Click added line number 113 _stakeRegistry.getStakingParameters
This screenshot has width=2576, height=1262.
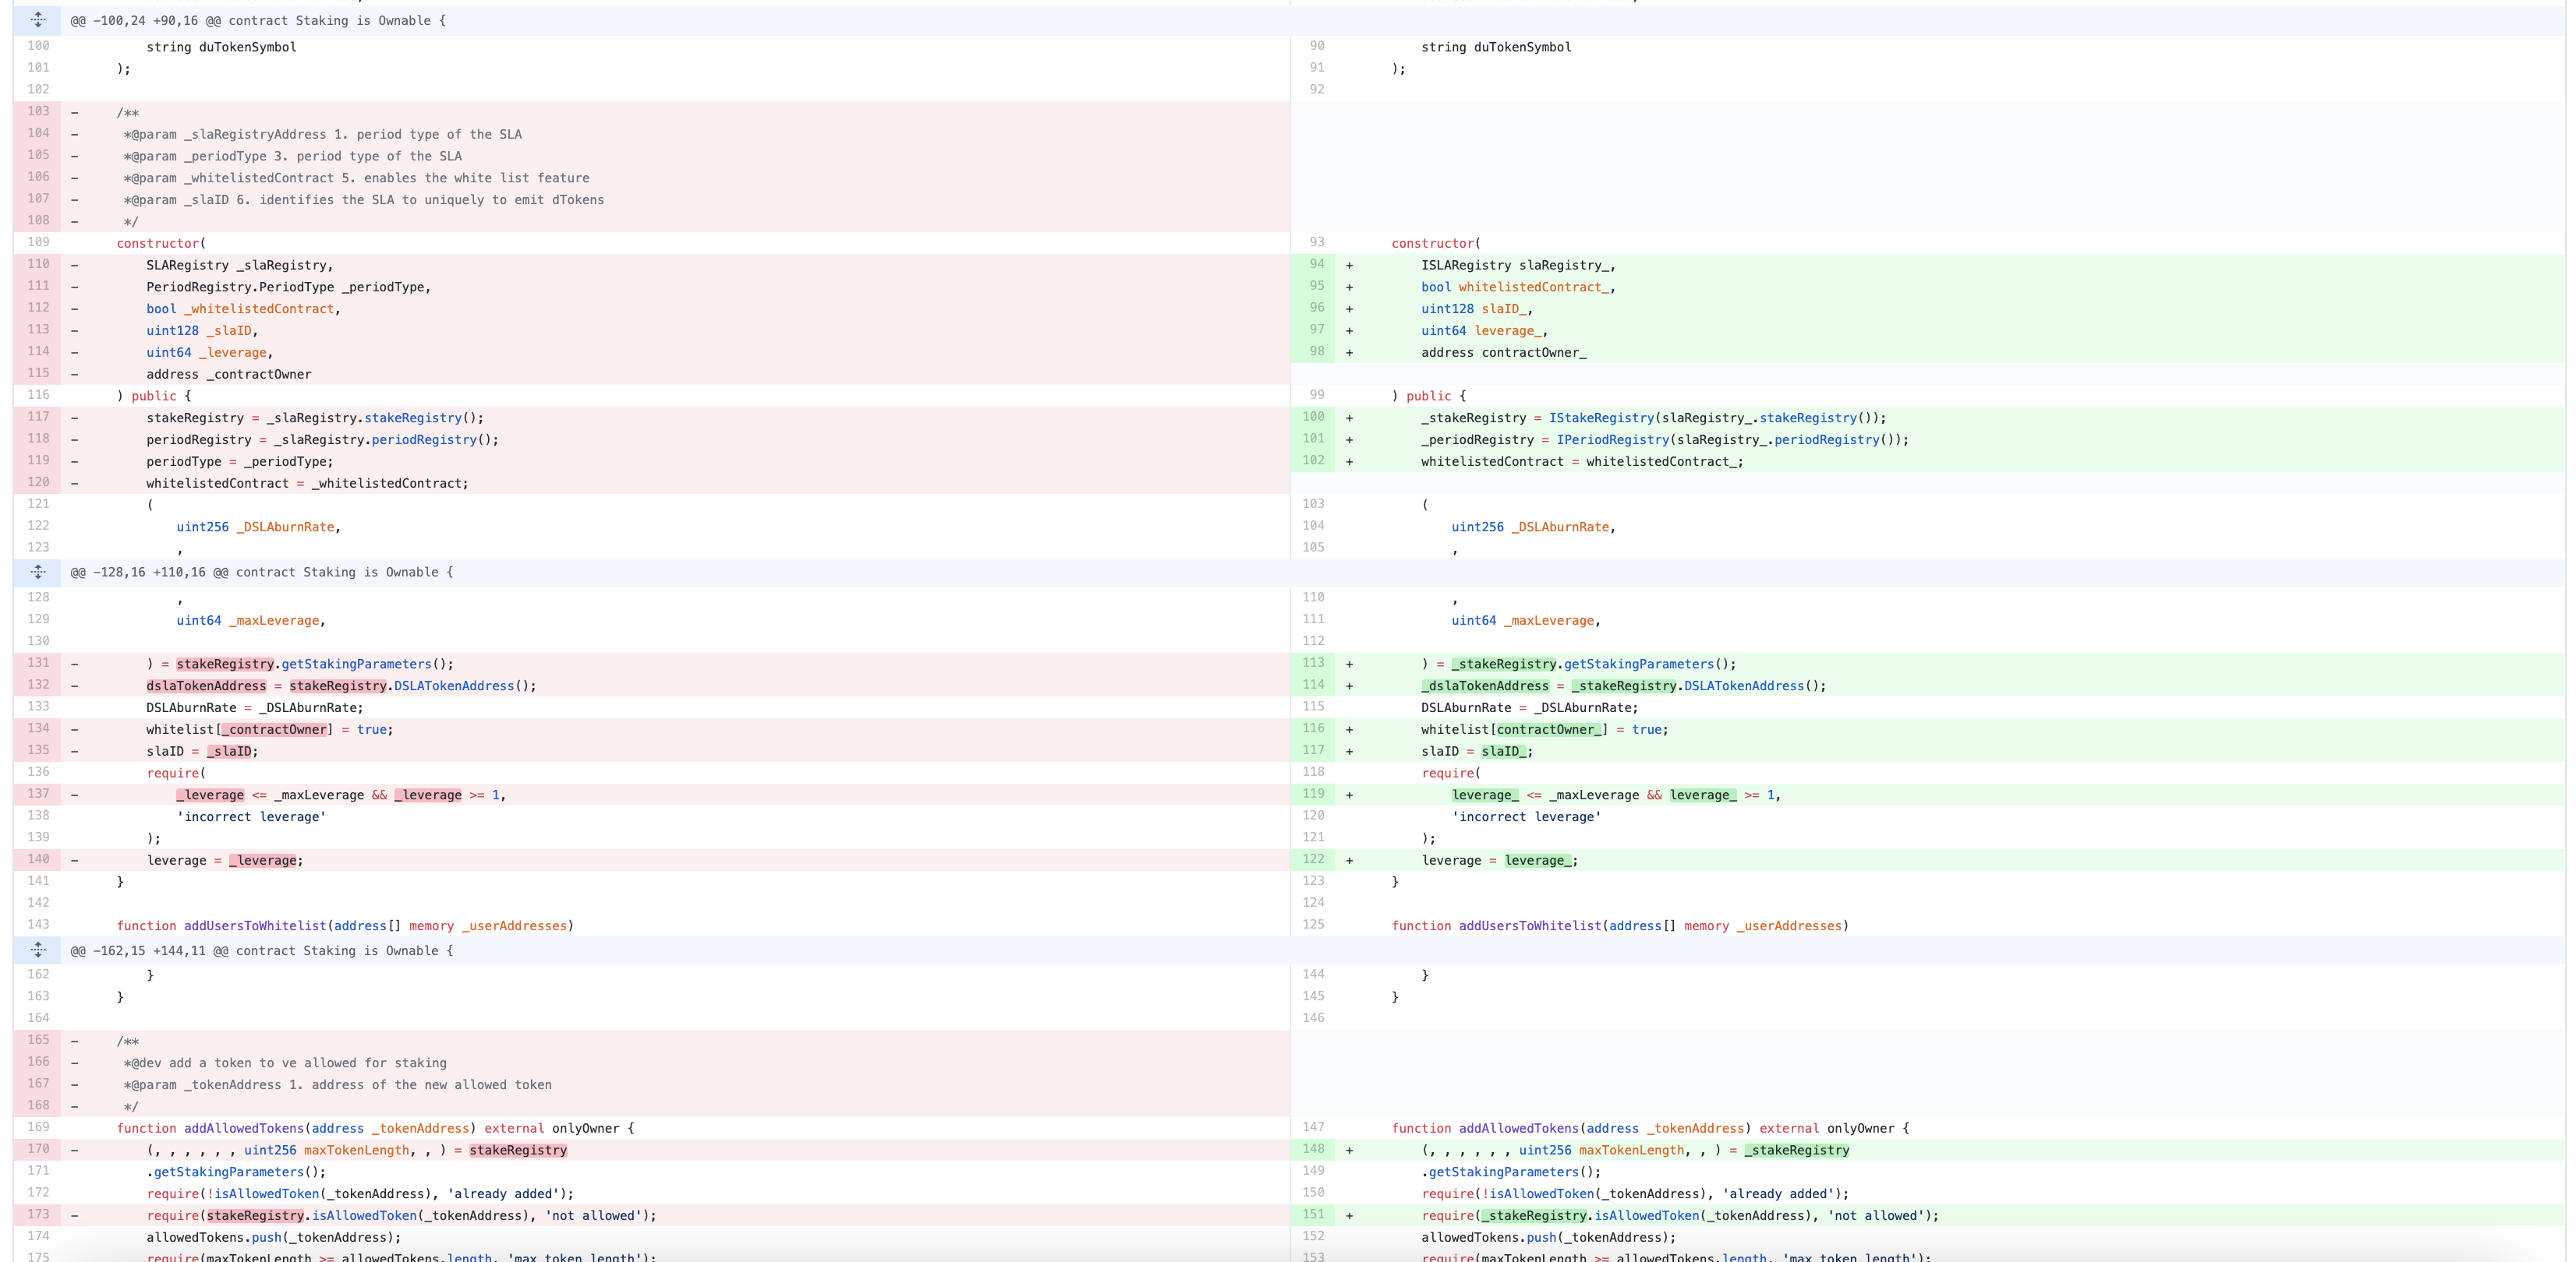(1313, 664)
